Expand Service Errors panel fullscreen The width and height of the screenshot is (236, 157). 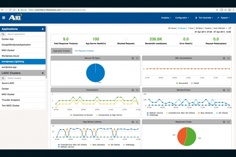pos(228,90)
